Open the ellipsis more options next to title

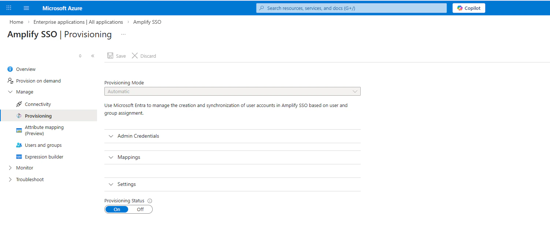pyautogui.click(x=123, y=34)
